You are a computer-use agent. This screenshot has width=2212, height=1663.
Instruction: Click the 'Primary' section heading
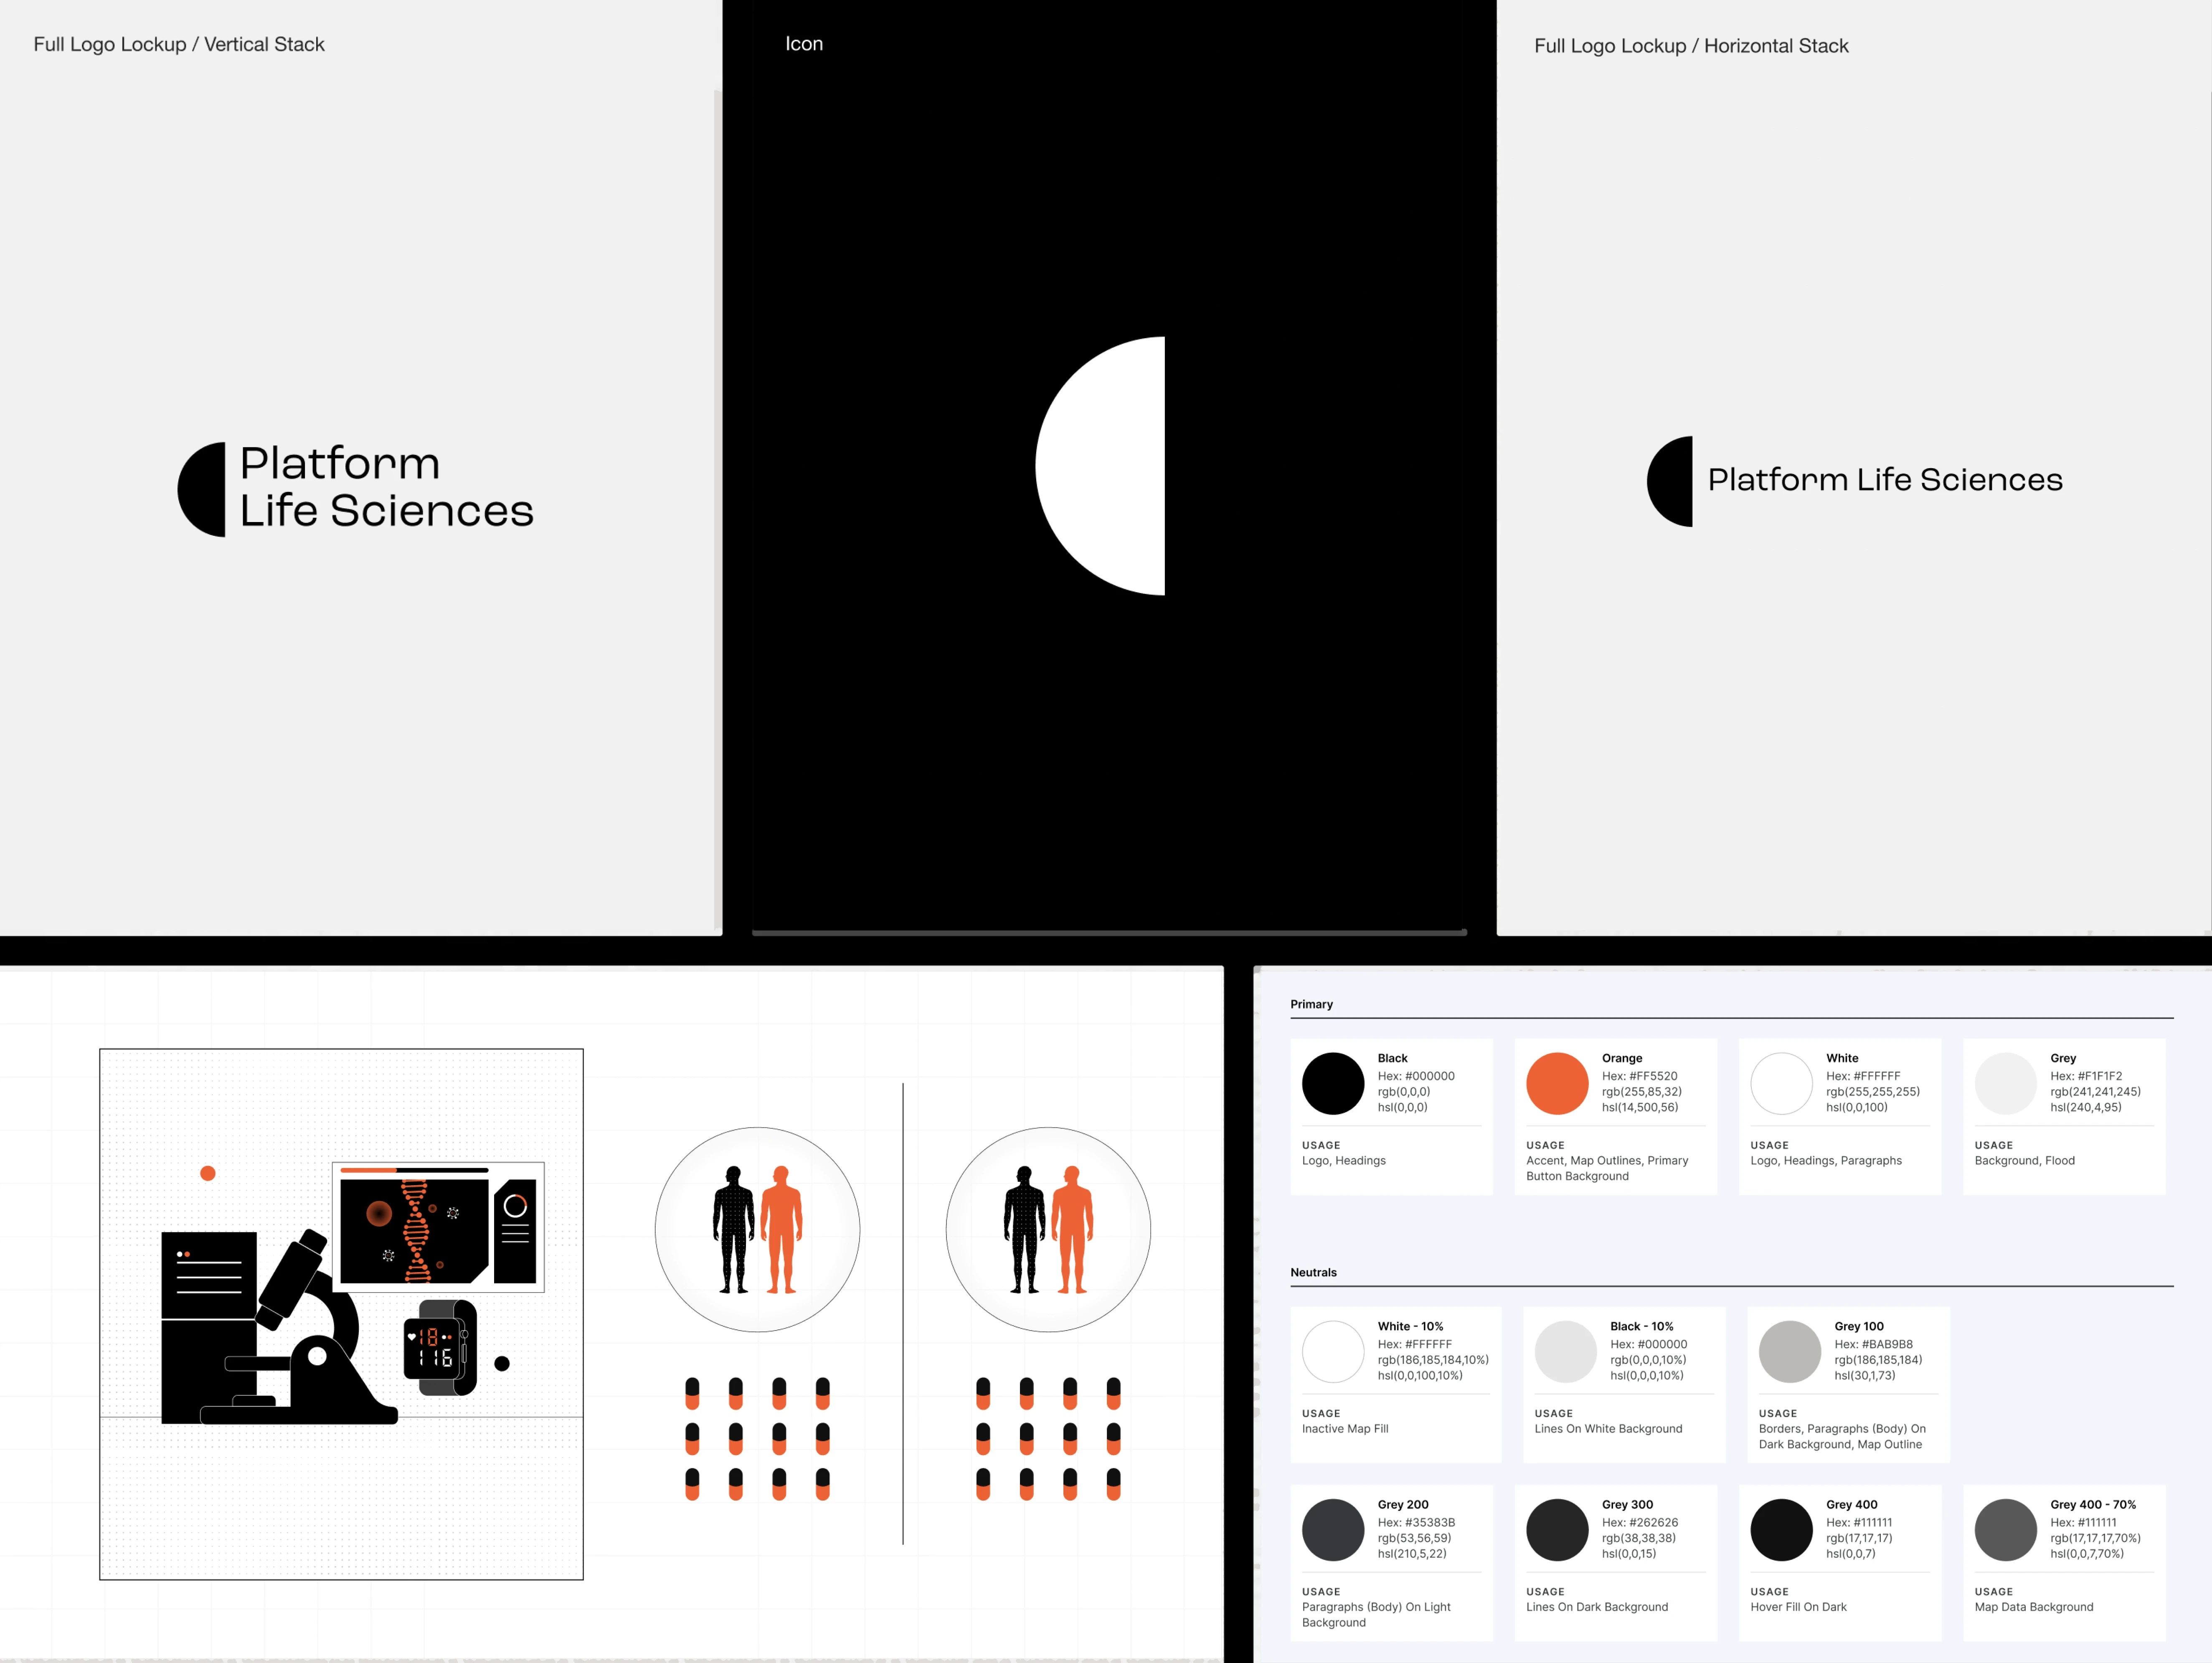click(x=1311, y=1004)
